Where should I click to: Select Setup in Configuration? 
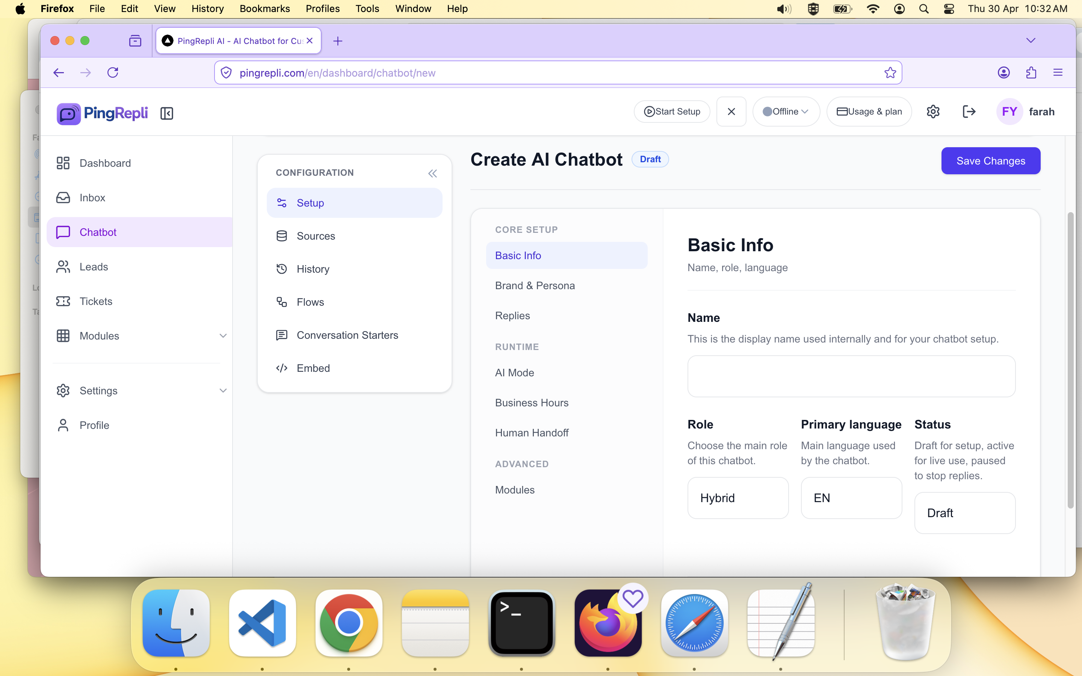[355, 203]
